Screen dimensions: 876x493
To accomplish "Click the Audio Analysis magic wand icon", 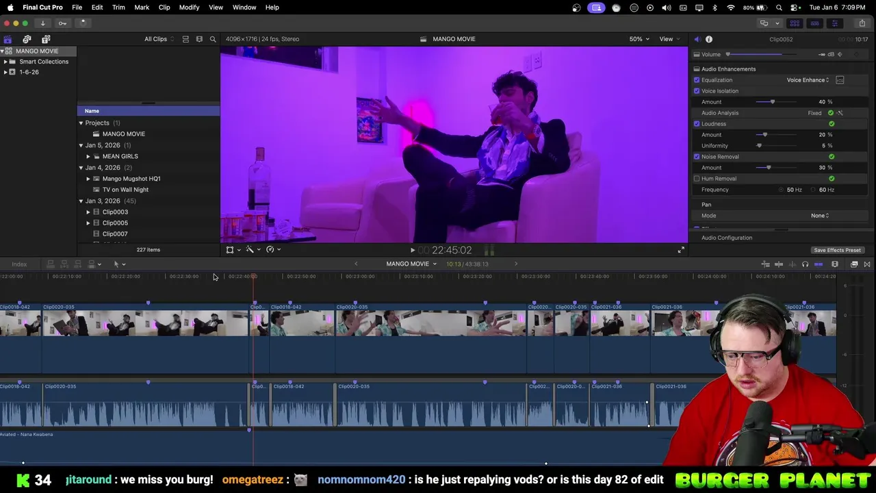I will [840, 113].
